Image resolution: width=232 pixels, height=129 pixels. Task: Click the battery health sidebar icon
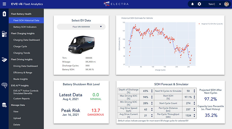(4, 14)
